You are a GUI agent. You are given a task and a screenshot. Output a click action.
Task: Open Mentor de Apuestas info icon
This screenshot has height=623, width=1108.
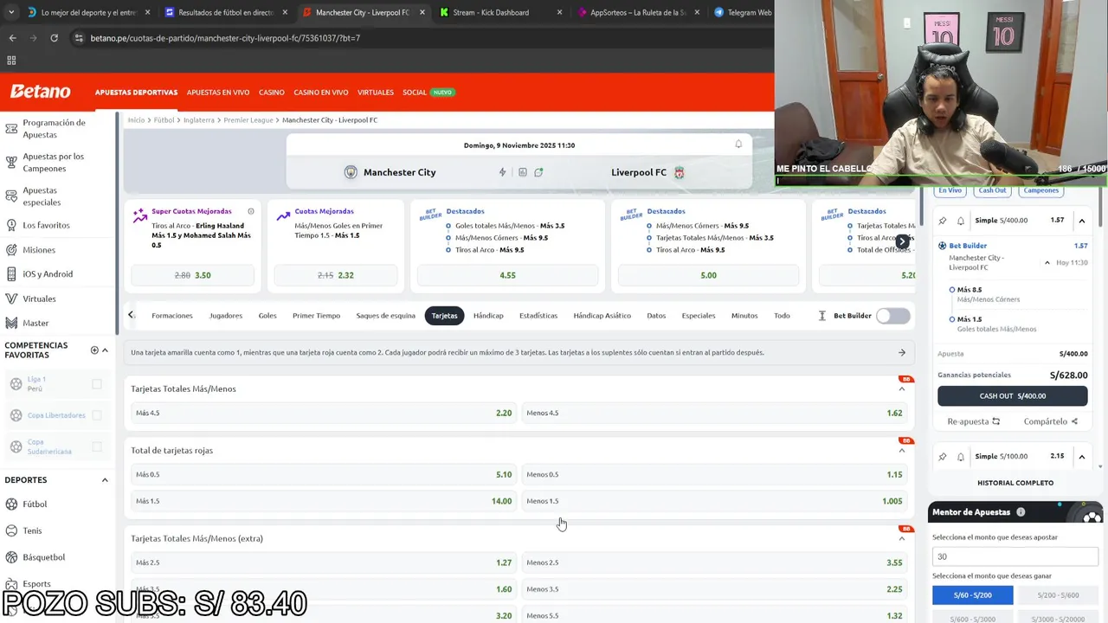pos(1021,512)
